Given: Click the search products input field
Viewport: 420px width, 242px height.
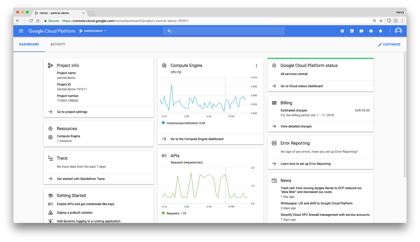Looking at the screenshot, I should pos(224,31).
